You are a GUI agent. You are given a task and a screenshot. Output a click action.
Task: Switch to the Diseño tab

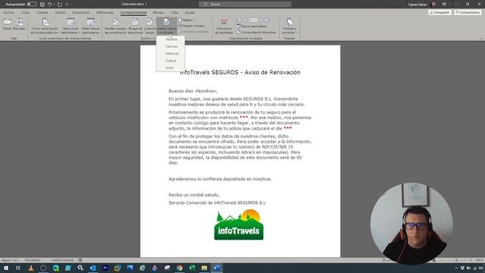pos(61,13)
